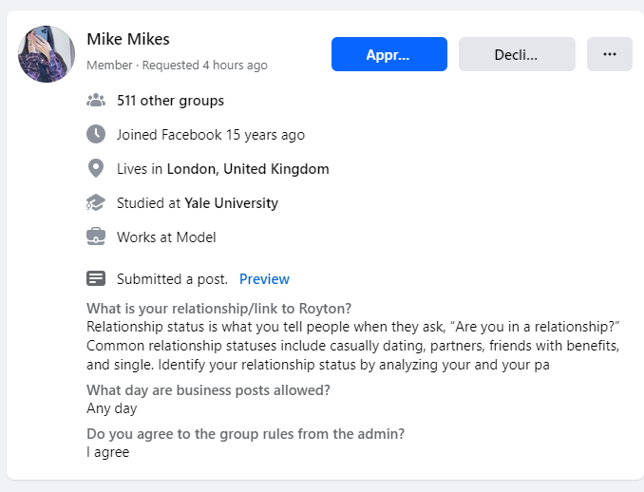The image size is (644, 492).
Task: Click the clock icon beside Joined Facebook
Action: (96, 134)
